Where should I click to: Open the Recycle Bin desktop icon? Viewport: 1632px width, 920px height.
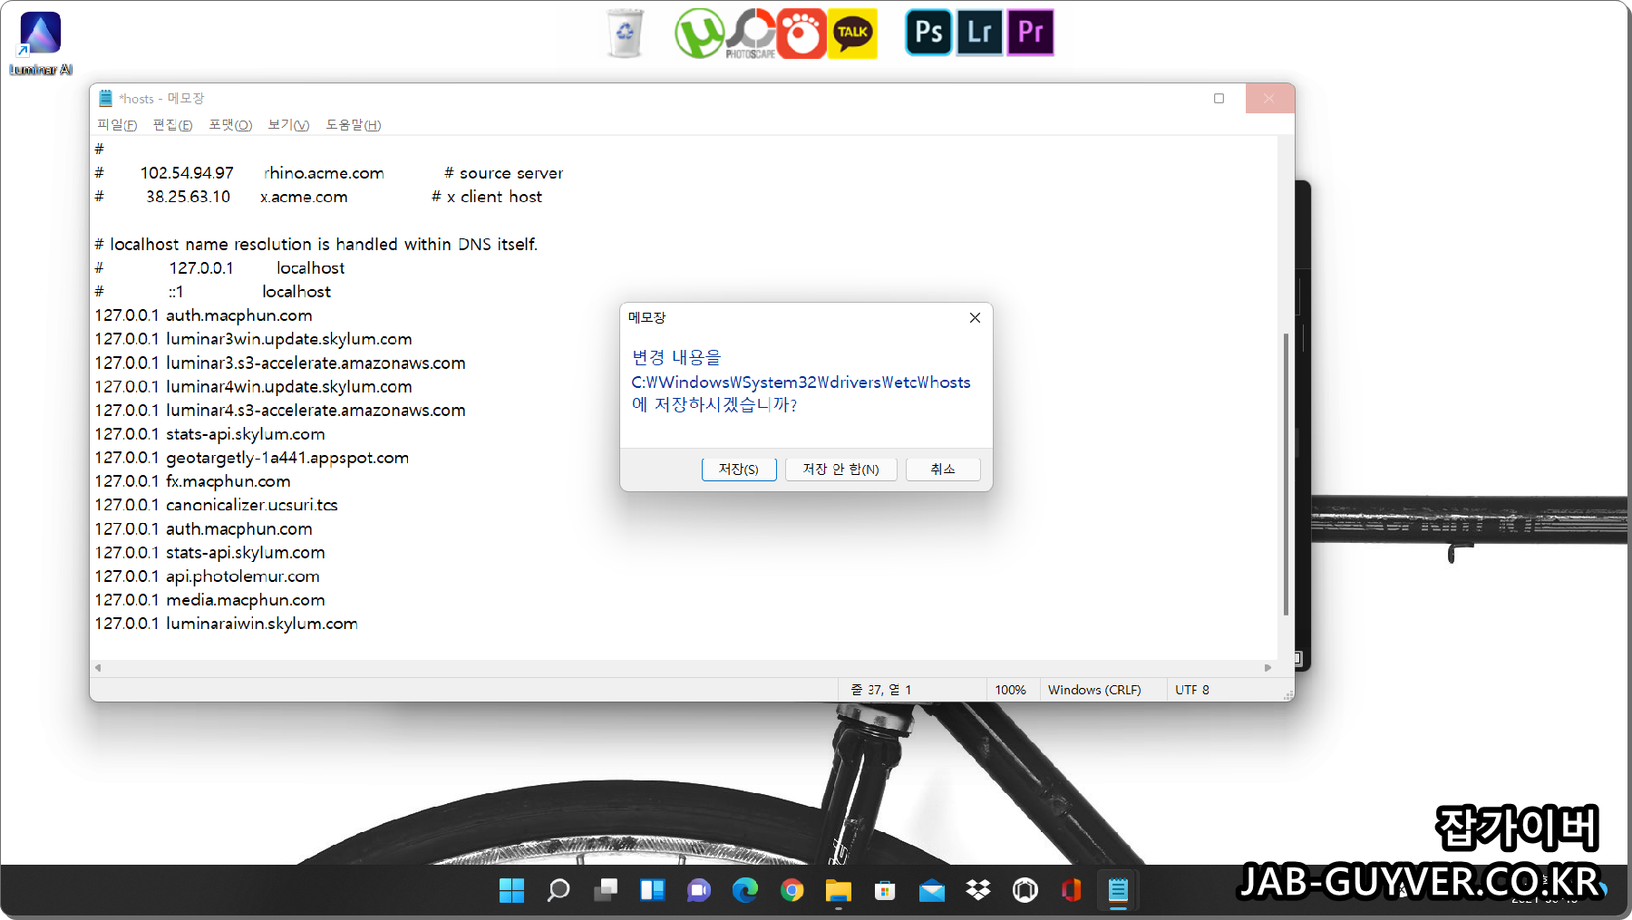tap(625, 34)
